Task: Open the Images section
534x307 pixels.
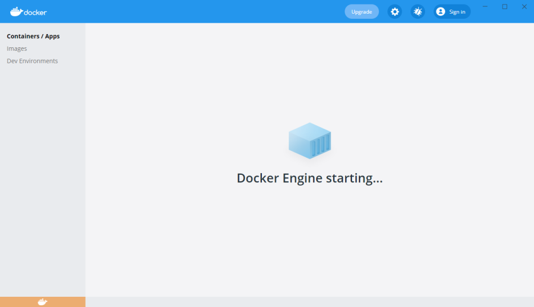Action: [x=17, y=48]
